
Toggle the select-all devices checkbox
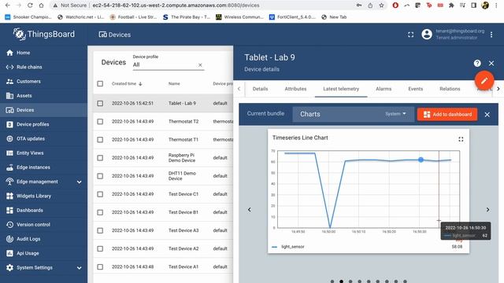click(100, 84)
